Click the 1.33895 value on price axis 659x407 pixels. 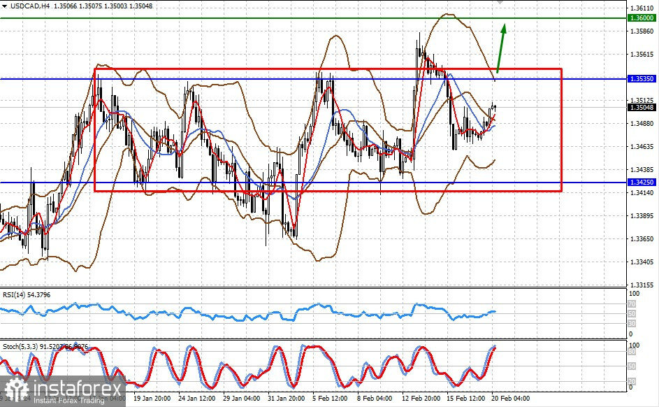(642, 215)
